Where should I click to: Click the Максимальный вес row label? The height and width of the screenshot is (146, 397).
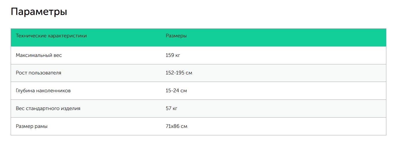point(39,55)
